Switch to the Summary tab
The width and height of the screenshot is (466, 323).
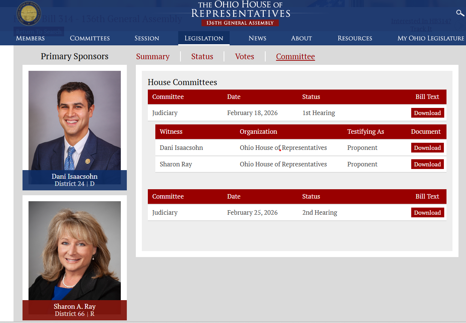(153, 57)
